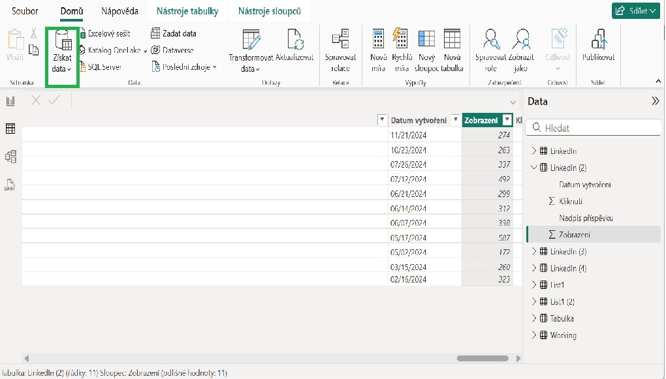
Task: Expand the formula bar dropdown
Action: tap(513, 102)
